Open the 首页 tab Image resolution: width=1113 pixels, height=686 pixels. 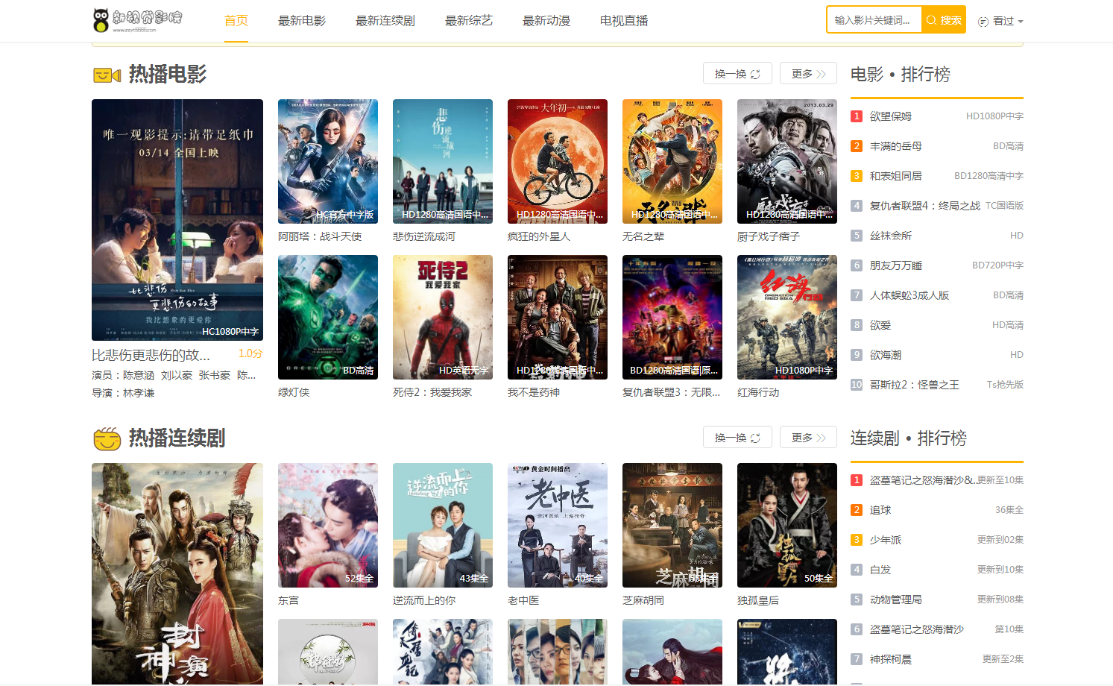click(x=236, y=21)
